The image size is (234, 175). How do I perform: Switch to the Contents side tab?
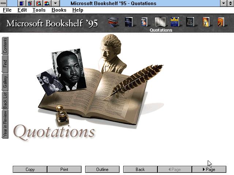click(5, 46)
